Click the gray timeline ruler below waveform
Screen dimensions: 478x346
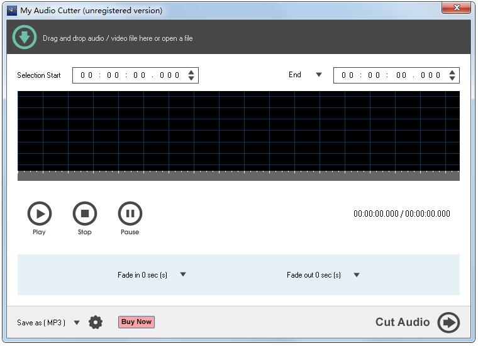click(x=238, y=176)
